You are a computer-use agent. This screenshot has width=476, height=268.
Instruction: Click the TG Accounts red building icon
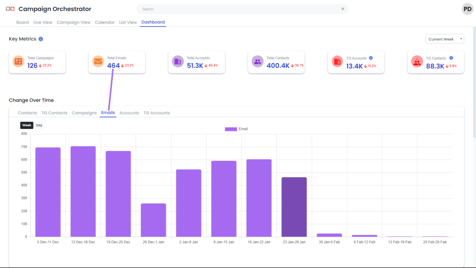(x=337, y=61)
